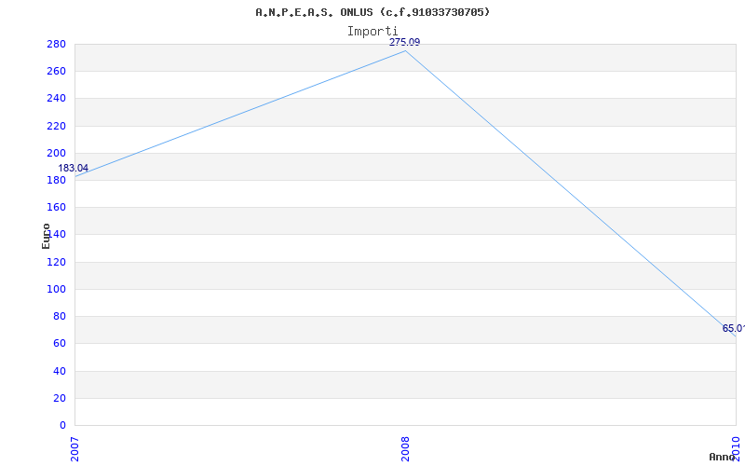
Task: Click the 260 y-axis tick label
Action: [56, 72]
